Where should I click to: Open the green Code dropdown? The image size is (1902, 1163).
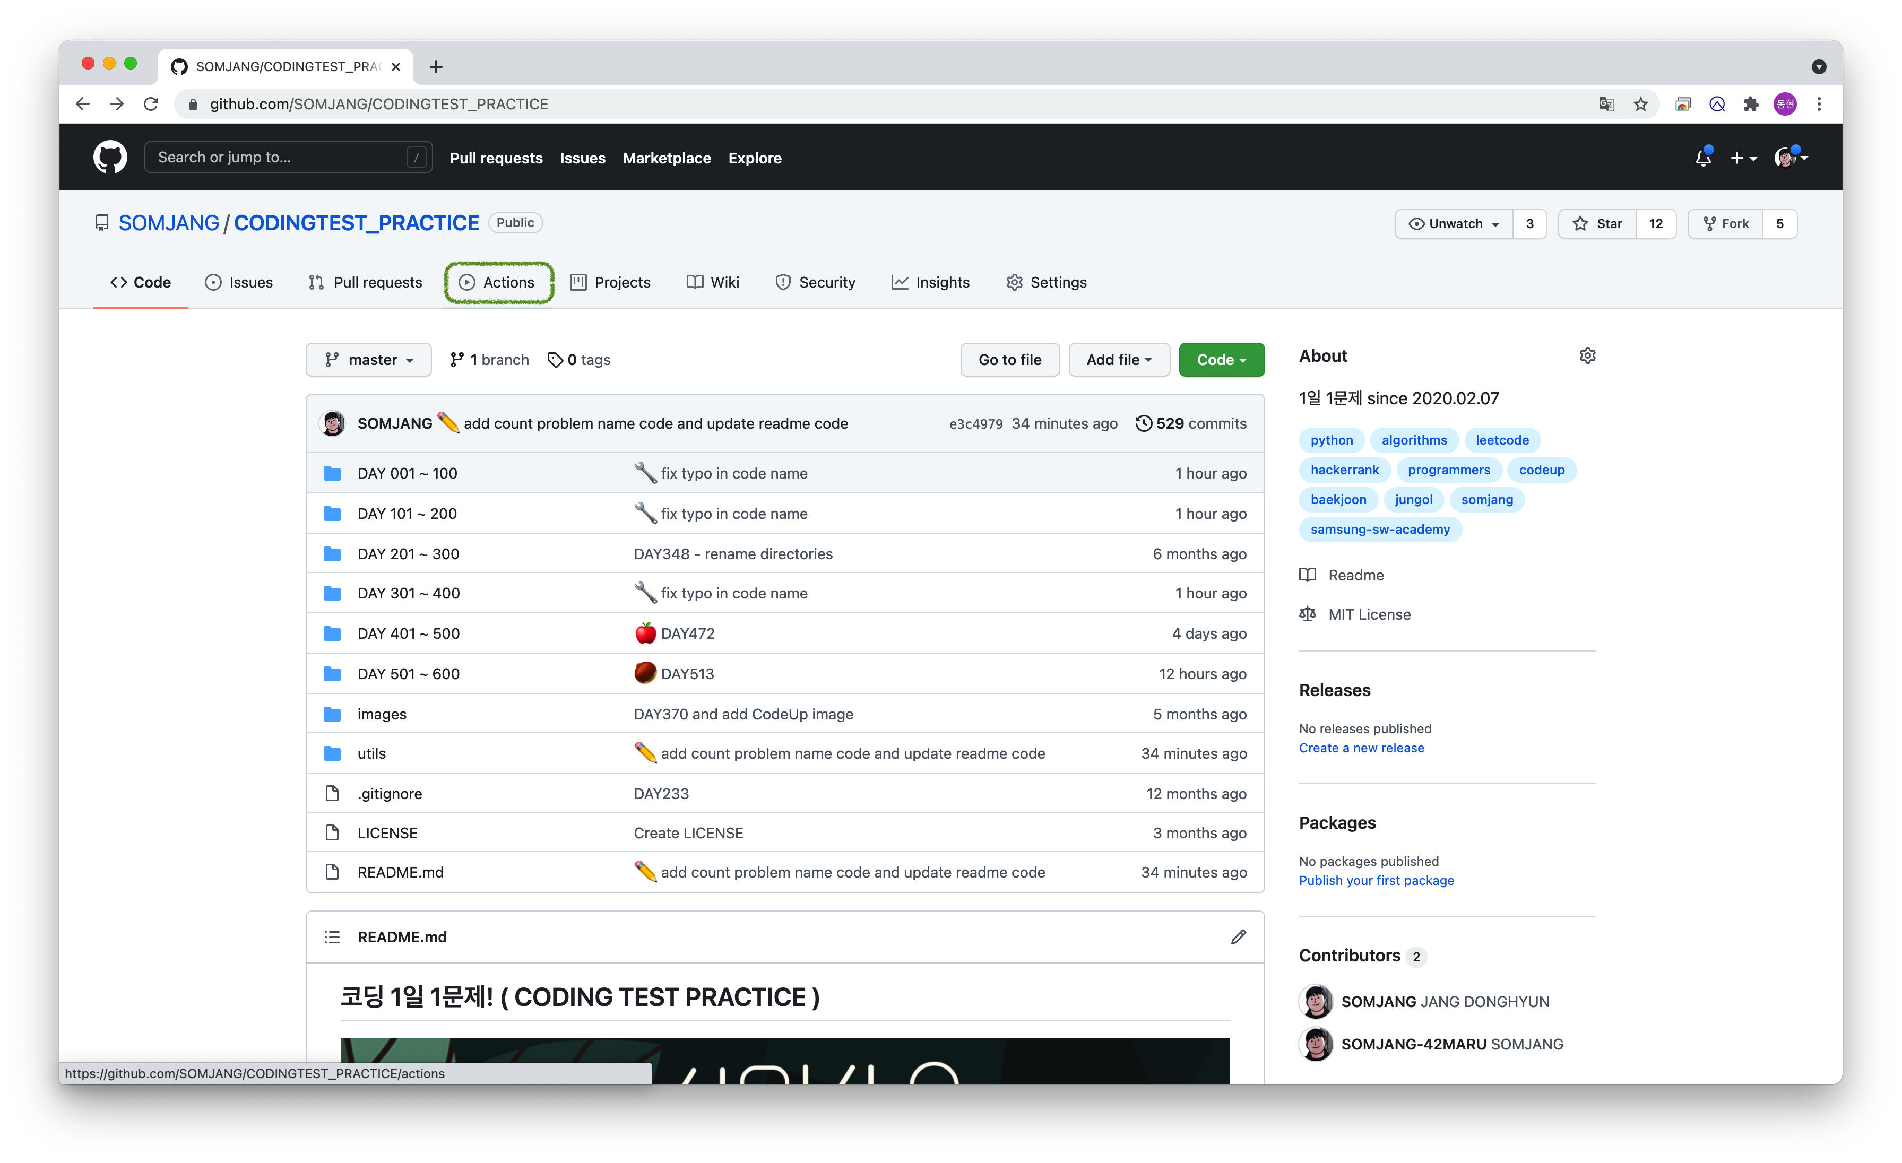tap(1221, 360)
